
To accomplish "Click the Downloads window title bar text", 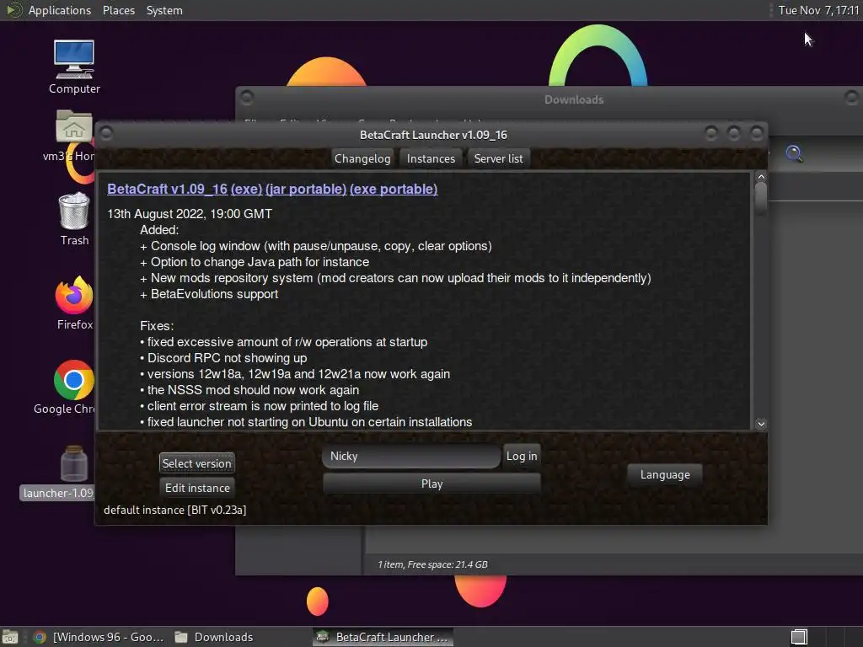I will point(573,99).
